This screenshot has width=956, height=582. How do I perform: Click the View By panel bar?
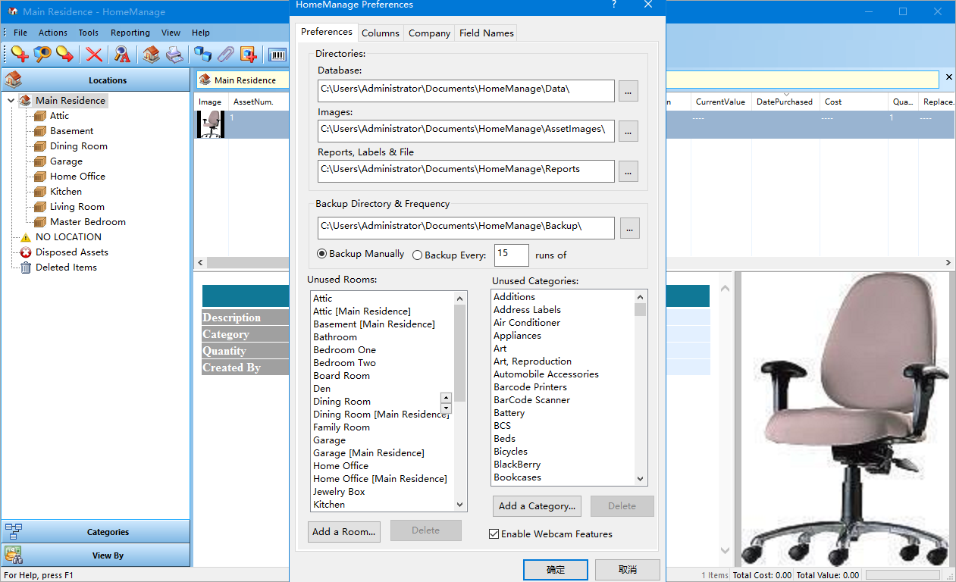point(96,555)
